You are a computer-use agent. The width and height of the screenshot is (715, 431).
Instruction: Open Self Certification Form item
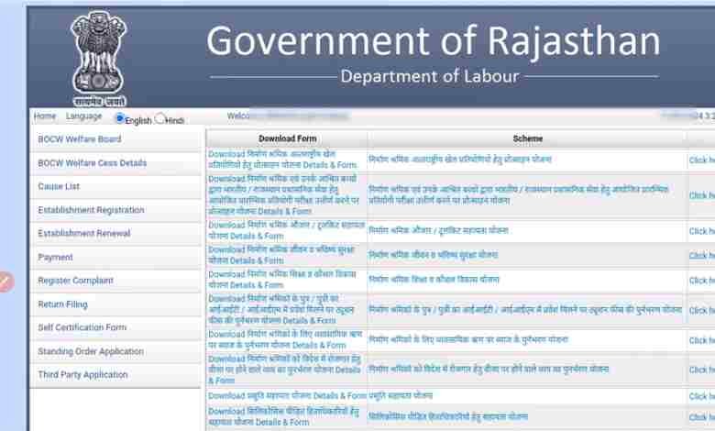point(115,327)
